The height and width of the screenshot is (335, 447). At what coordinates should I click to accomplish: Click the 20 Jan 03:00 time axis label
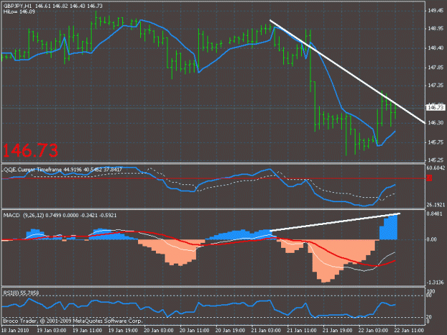pyautogui.click(x=159, y=331)
